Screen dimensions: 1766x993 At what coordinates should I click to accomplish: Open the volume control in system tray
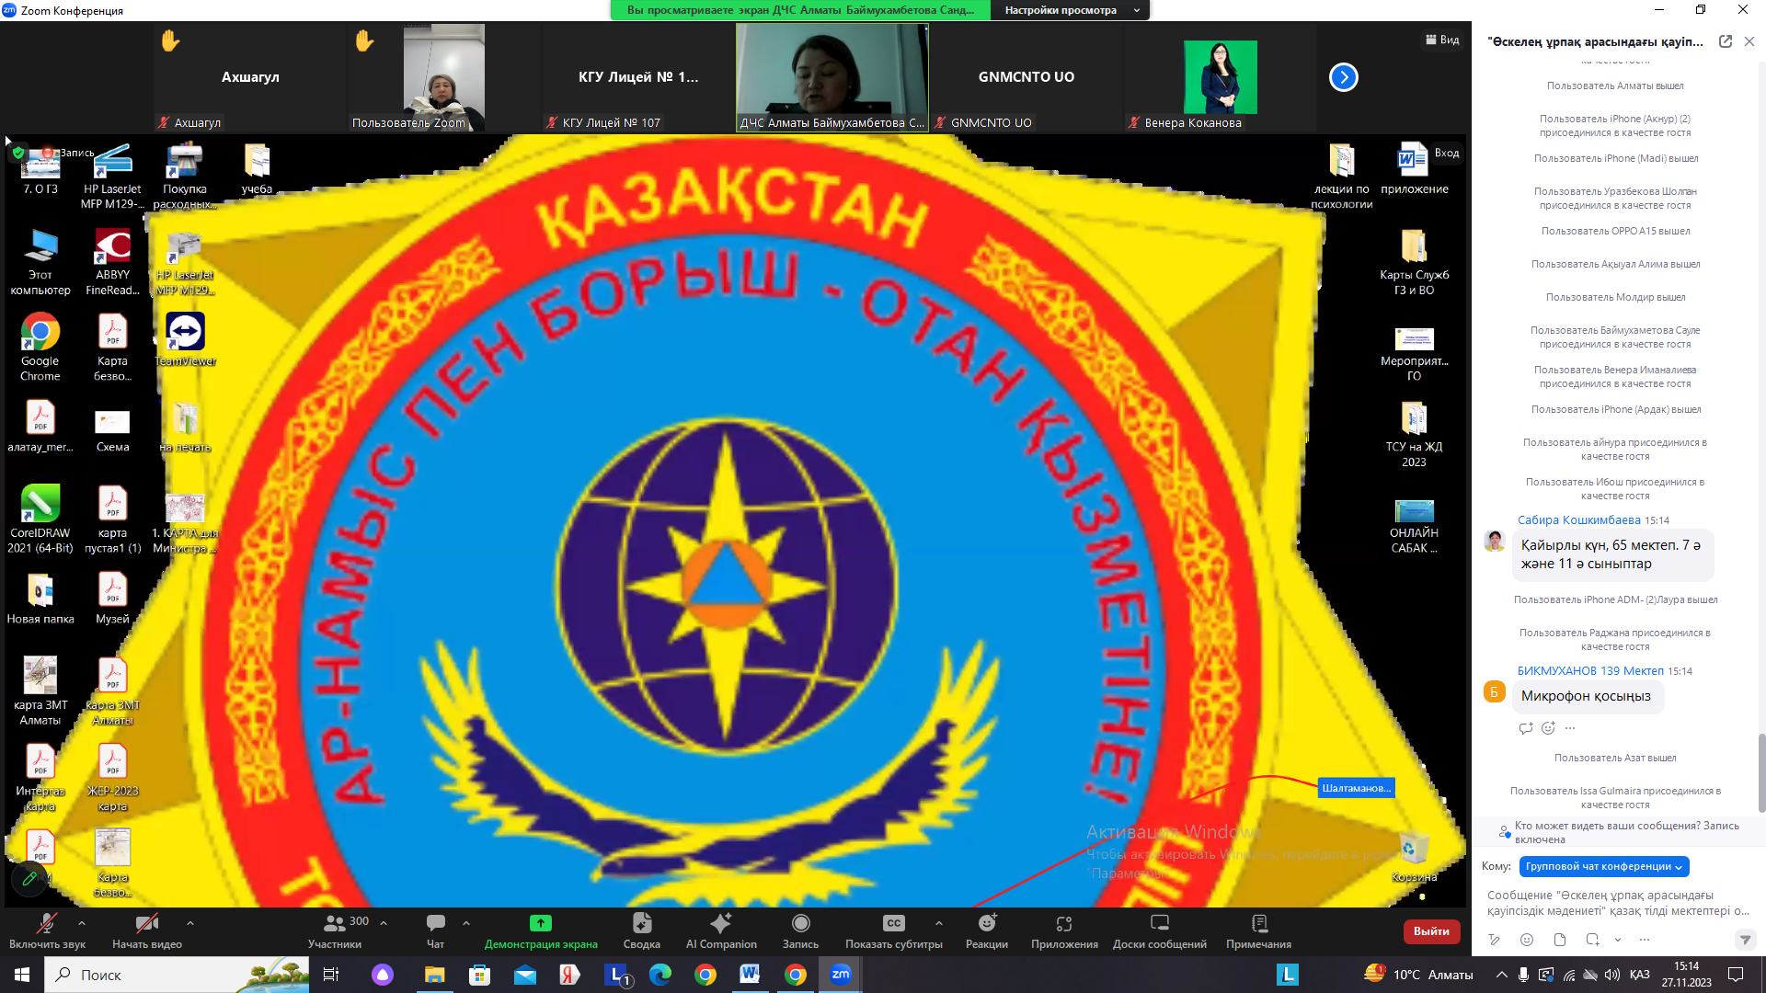1611,975
